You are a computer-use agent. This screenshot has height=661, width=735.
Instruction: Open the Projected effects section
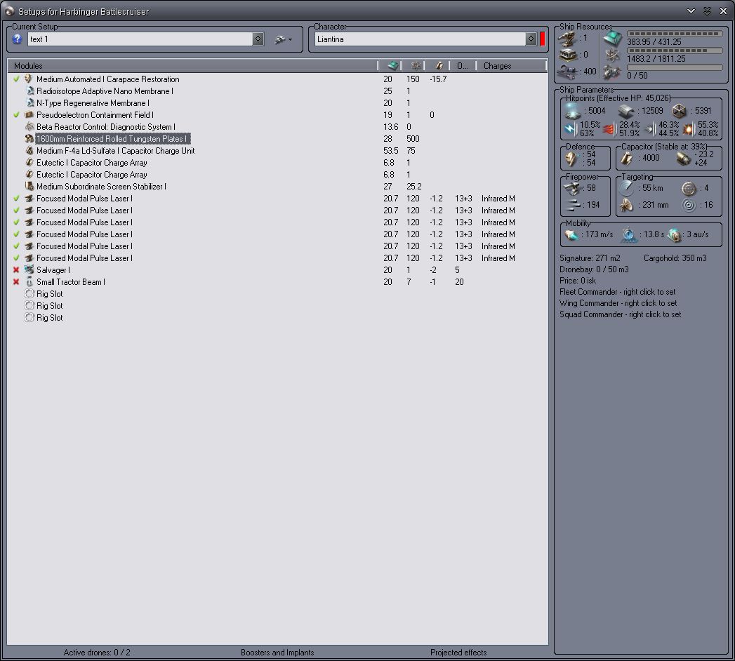coord(458,652)
